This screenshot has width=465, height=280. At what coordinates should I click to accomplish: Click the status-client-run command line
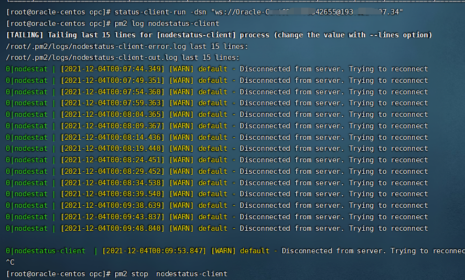coord(205,12)
